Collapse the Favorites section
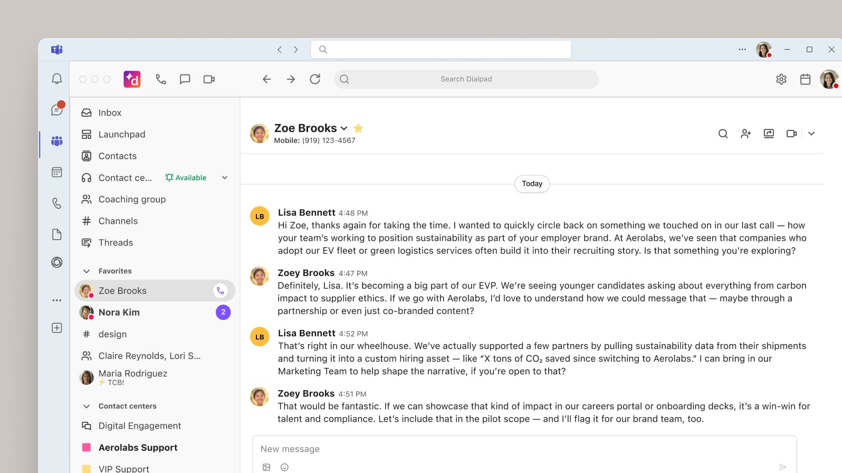 click(87, 271)
